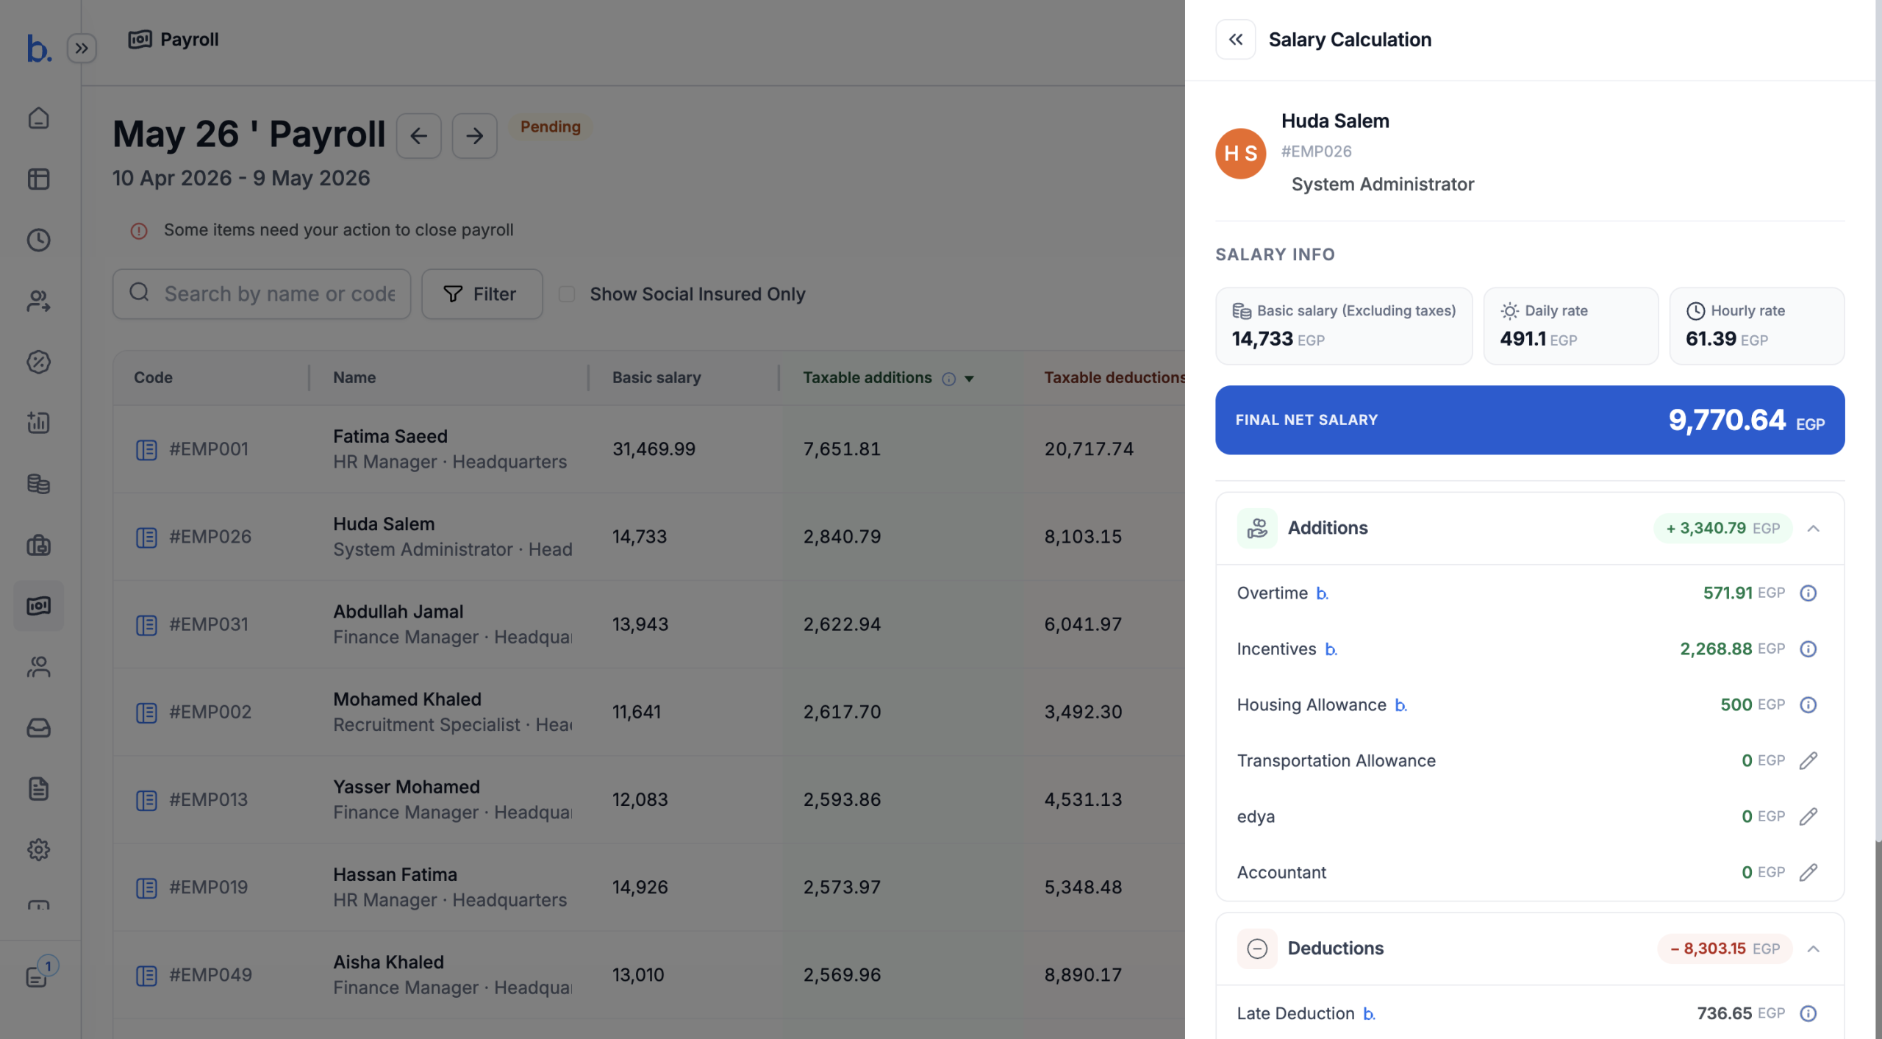Show info for Housing Allowance amount
1882x1039 pixels.
(1808, 704)
